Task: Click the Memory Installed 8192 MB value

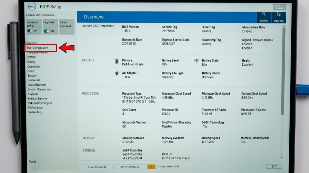Action: (128, 142)
